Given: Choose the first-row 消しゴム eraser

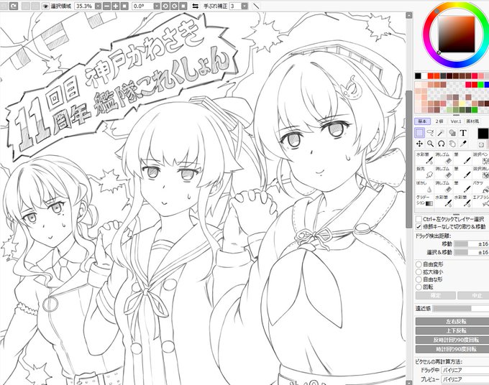Looking at the screenshot, I should [x=444, y=158].
